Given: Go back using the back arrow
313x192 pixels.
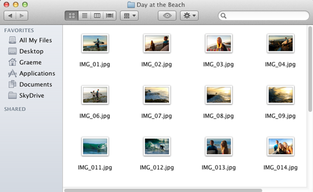Looking at the screenshot, I should [10, 16].
